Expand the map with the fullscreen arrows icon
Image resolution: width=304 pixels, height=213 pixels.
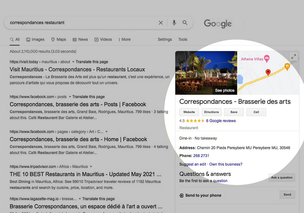[x=294, y=57]
